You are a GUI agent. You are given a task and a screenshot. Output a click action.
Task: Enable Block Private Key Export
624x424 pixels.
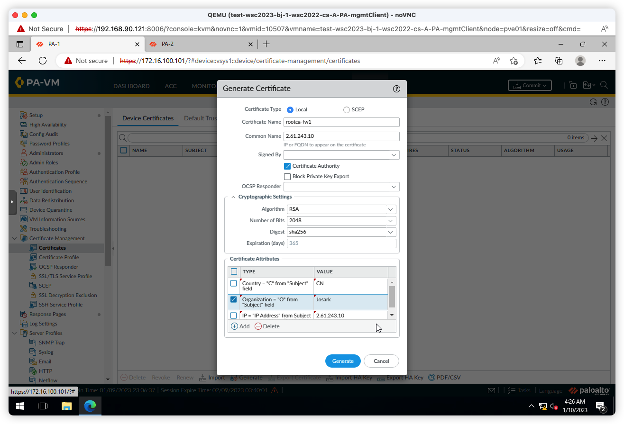[287, 177]
